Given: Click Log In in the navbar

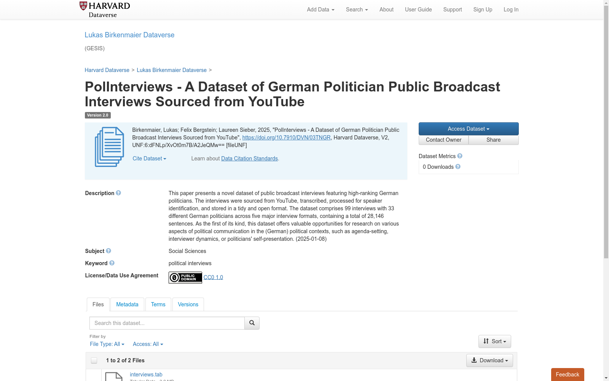Looking at the screenshot, I should click(511, 10).
